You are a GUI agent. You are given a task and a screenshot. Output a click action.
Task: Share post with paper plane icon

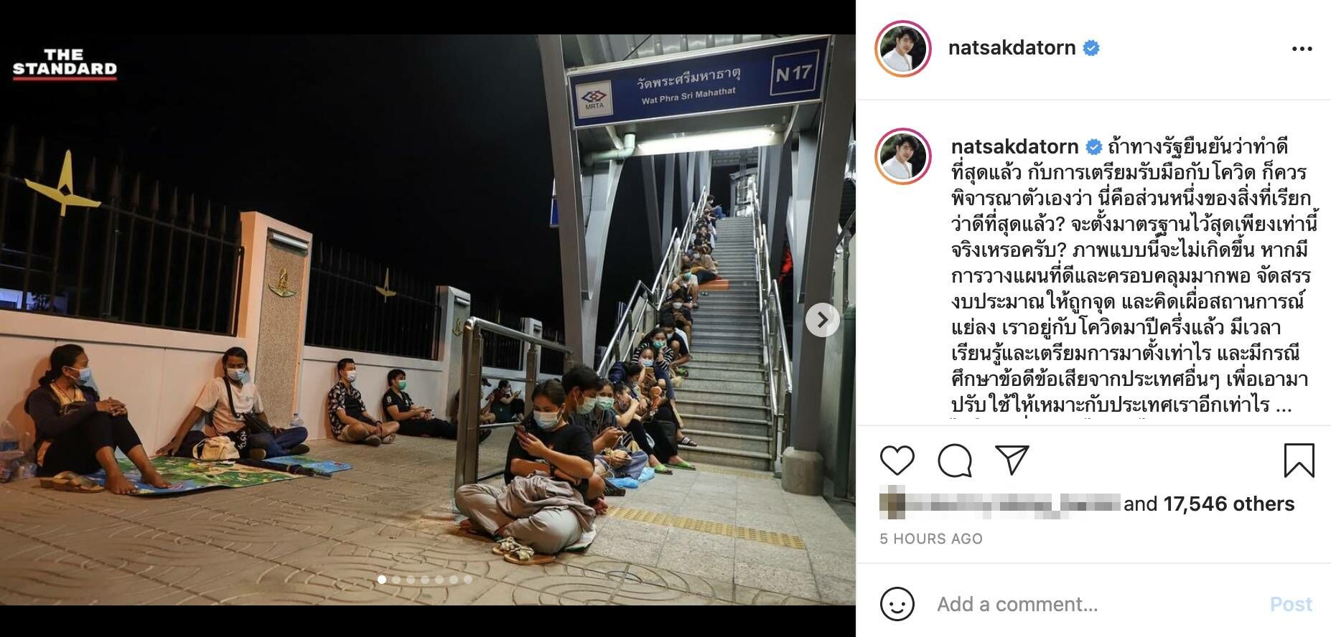[x=1012, y=460]
